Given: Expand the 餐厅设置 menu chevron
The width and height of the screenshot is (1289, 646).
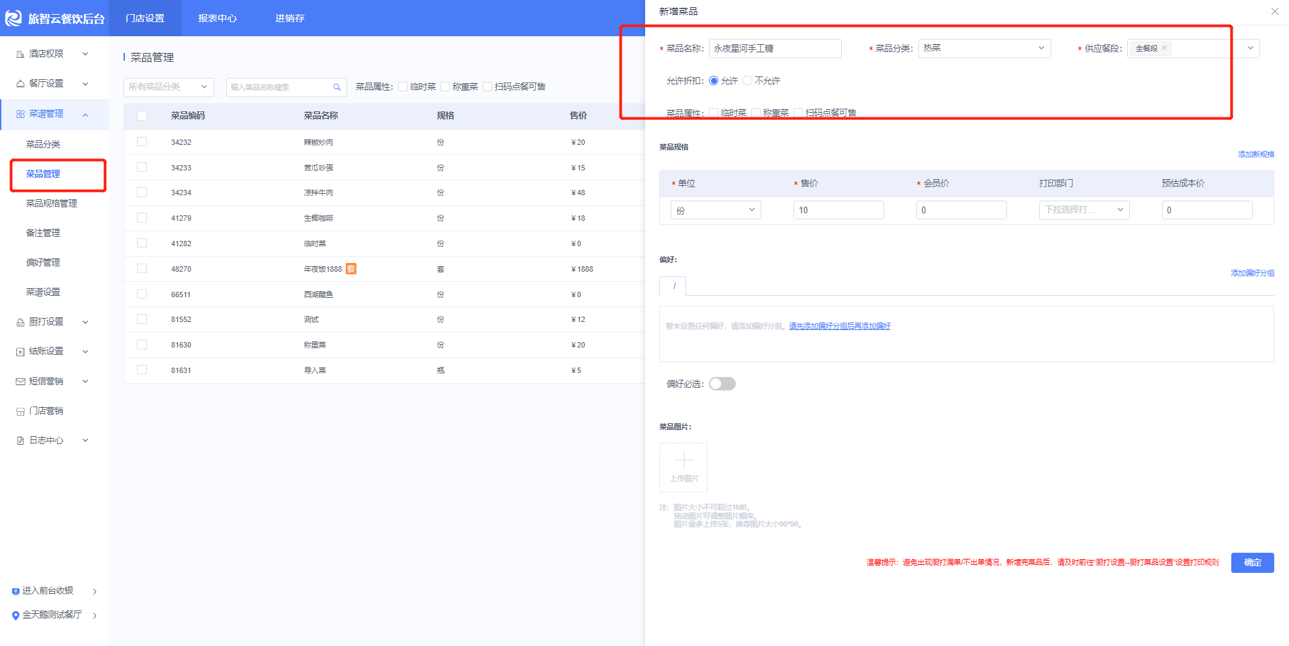Looking at the screenshot, I should (x=85, y=83).
